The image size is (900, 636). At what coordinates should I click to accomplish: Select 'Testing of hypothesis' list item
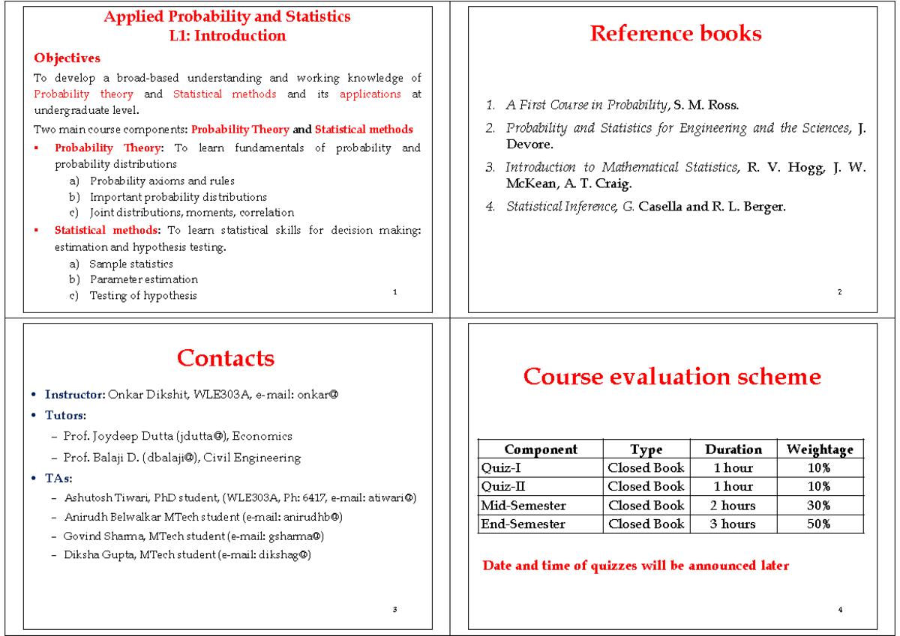pos(143,296)
